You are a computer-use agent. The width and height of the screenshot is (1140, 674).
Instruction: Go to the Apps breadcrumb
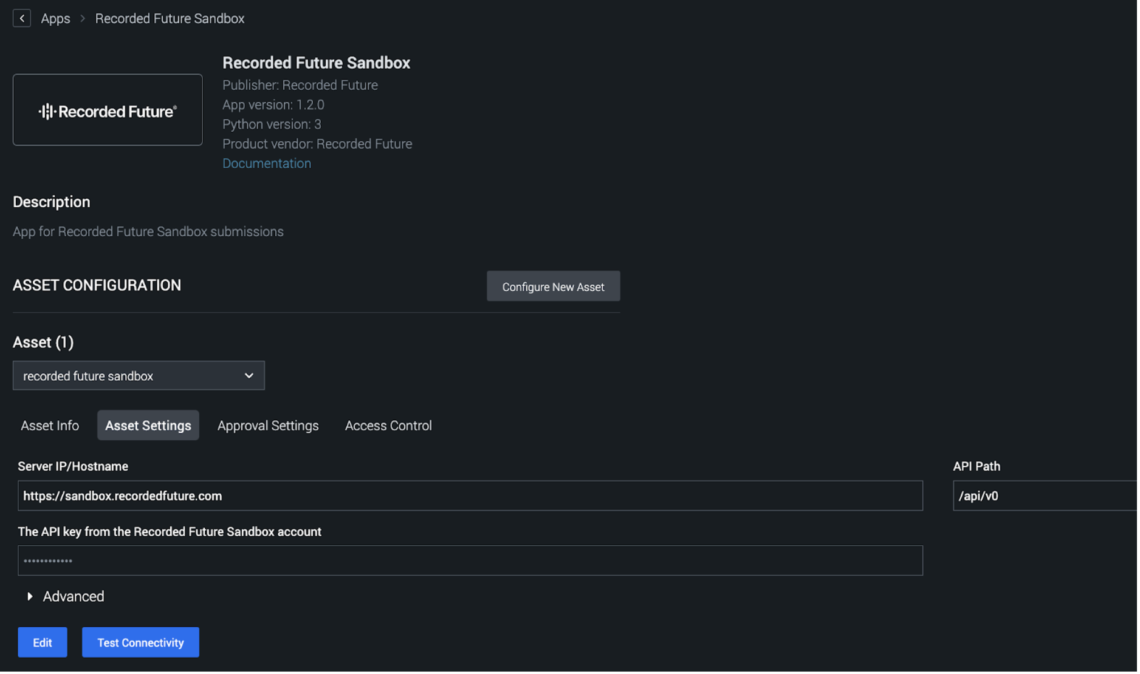[x=55, y=18]
